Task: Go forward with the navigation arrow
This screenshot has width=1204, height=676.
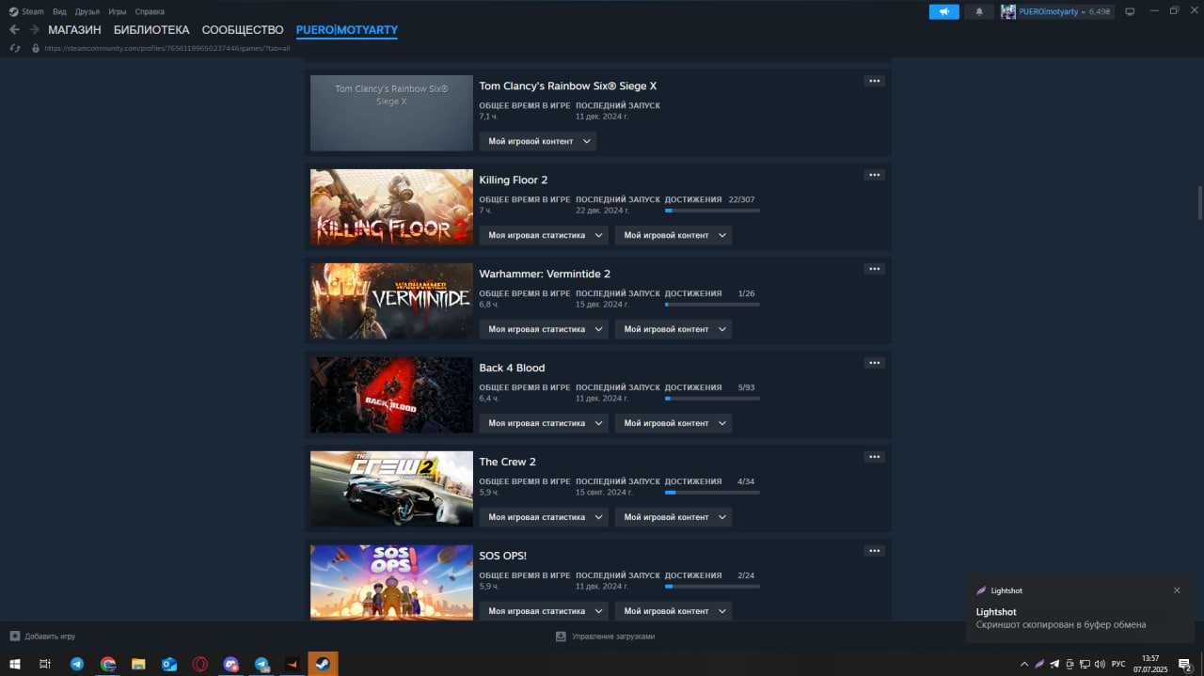Action: (34, 30)
